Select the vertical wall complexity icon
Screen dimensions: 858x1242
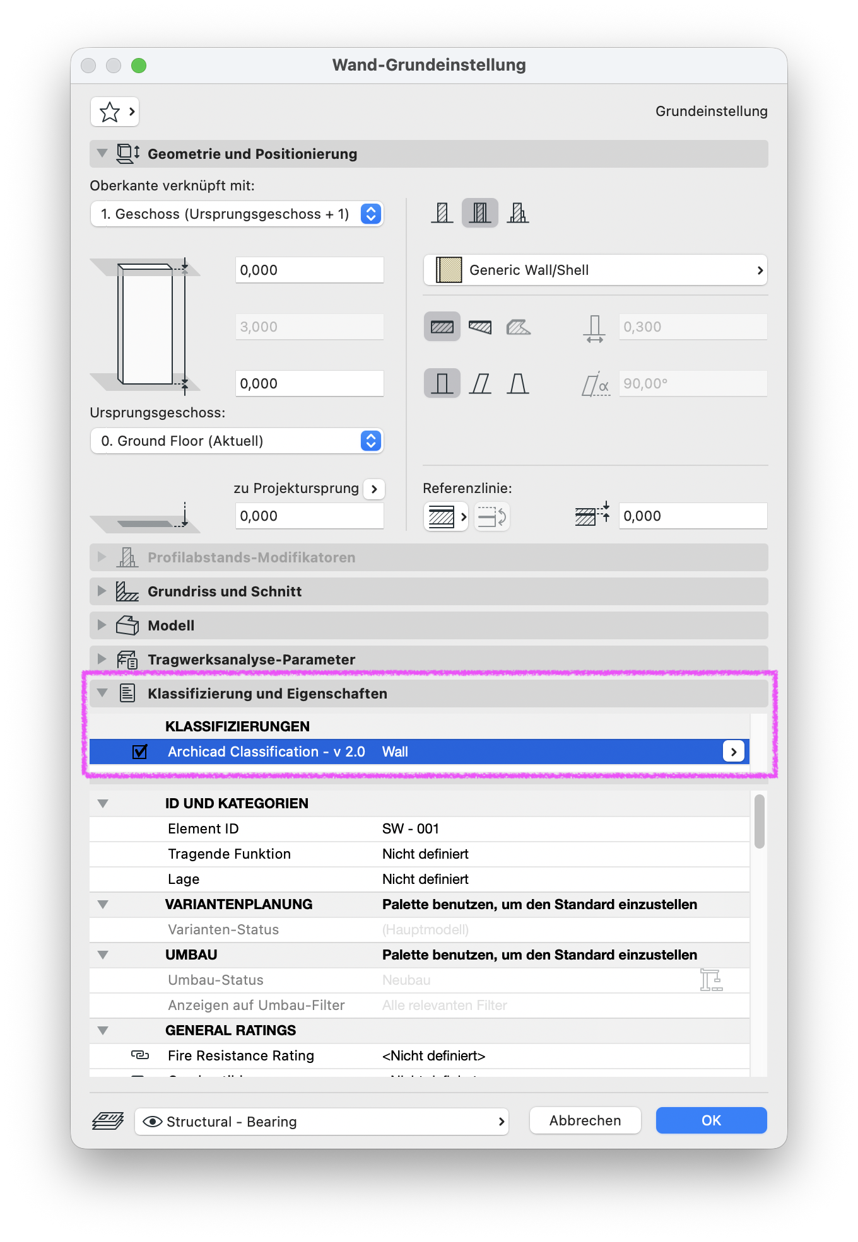(x=442, y=383)
